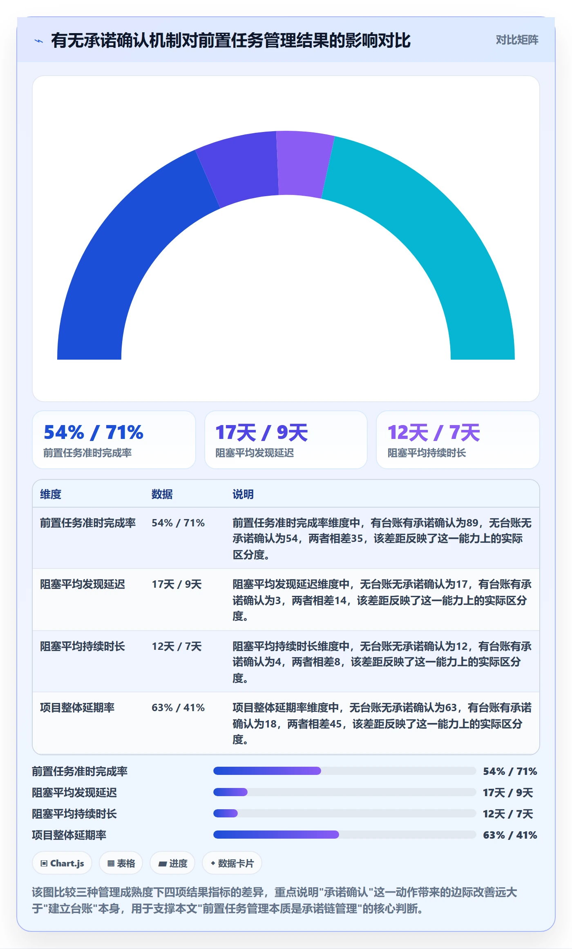
Task: Click 阻塞平均发现延迟 in the table's second row
Action: 83,584
